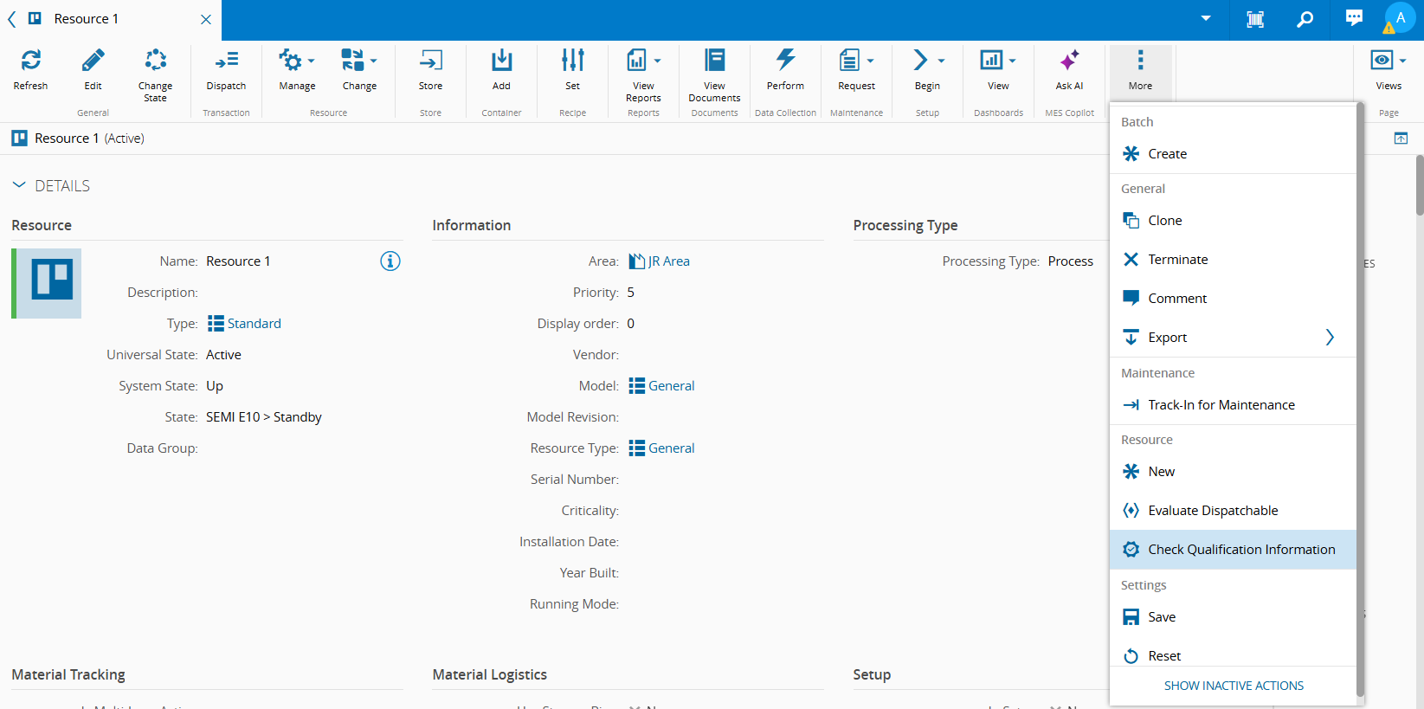The height and width of the screenshot is (709, 1424).
Task: Open the Ask AI copilot
Action: pyautogui.click(x=1069, y=61)
